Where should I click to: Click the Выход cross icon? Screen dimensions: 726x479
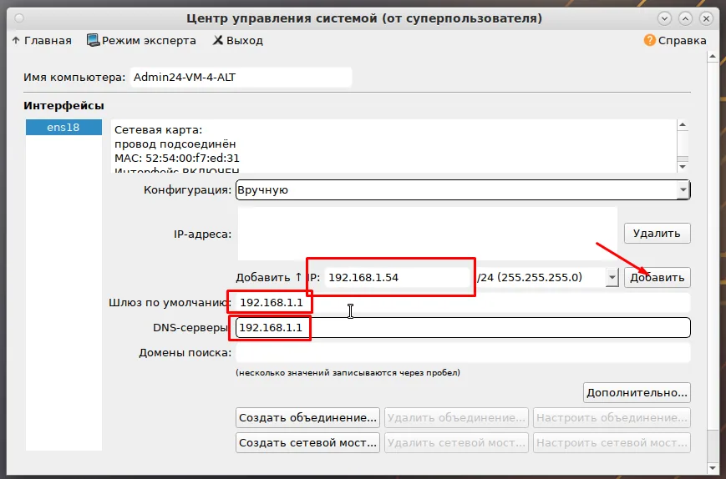(217, 41)
